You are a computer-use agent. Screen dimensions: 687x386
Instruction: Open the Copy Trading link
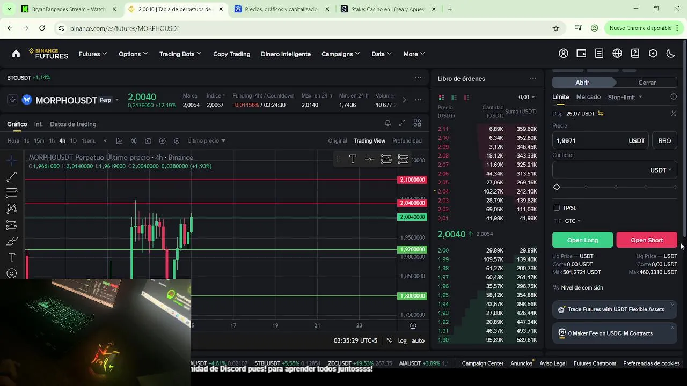point(231,54)
